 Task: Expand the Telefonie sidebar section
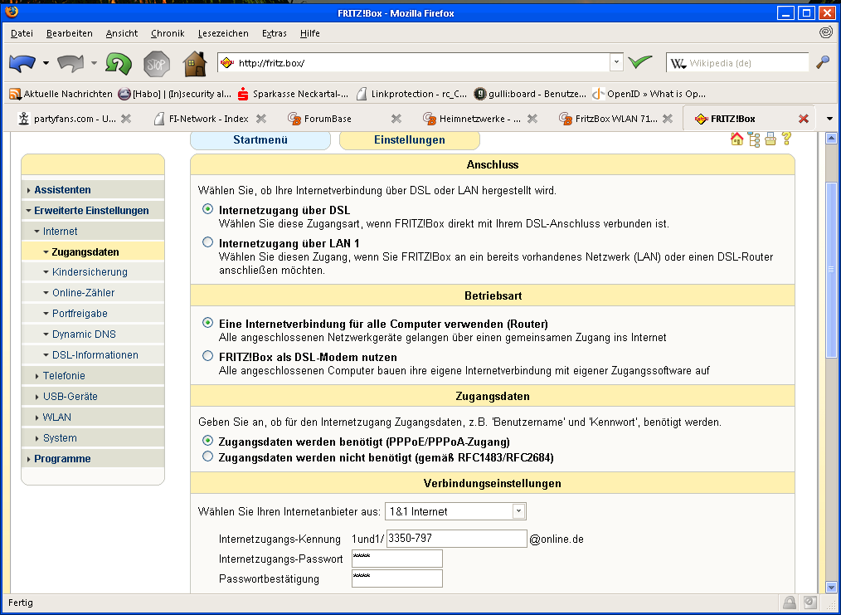coord(64,376)
